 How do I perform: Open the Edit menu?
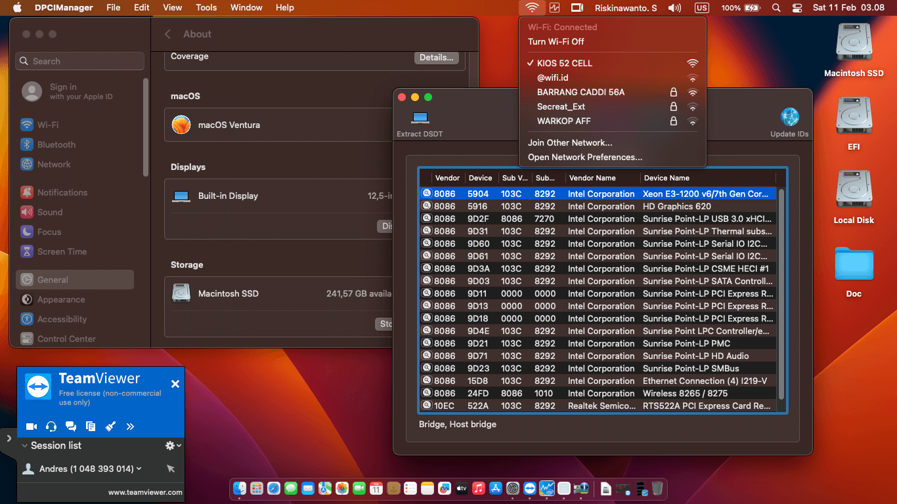[x=142, y=8]
